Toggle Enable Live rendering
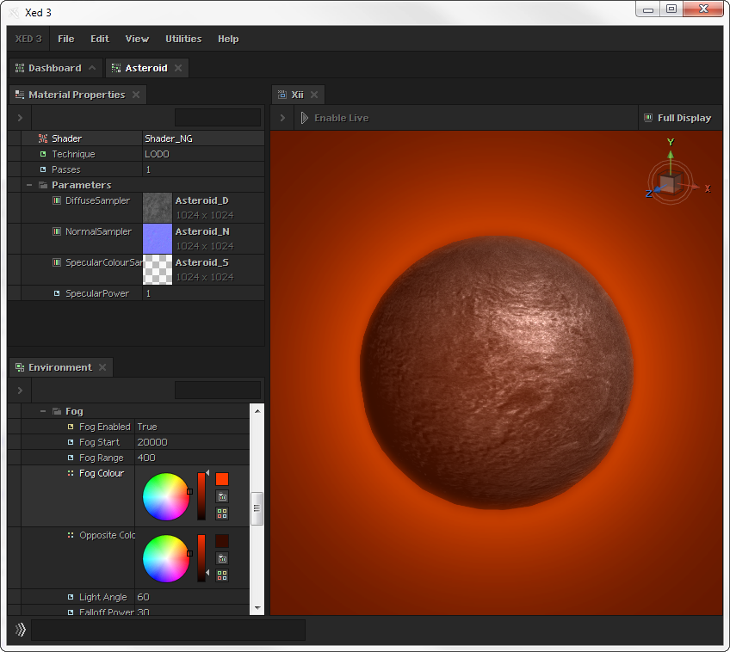730x652 pixels. tap(336, 118)
